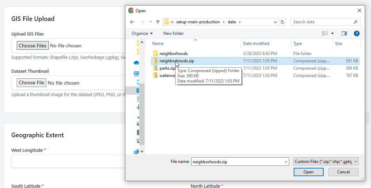The width and height of the screenshot is (371, 188).
Task: Go up one folder level
Action: 158,22
